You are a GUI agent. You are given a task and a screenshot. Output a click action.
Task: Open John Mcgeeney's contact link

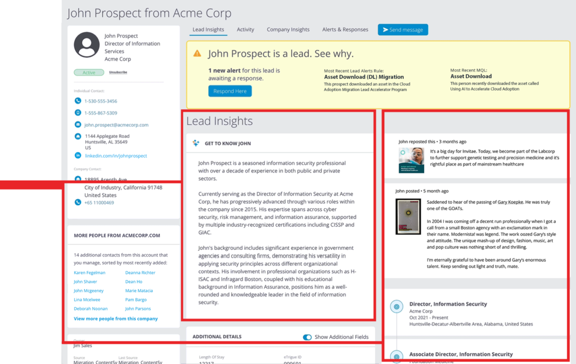point(88,290)
